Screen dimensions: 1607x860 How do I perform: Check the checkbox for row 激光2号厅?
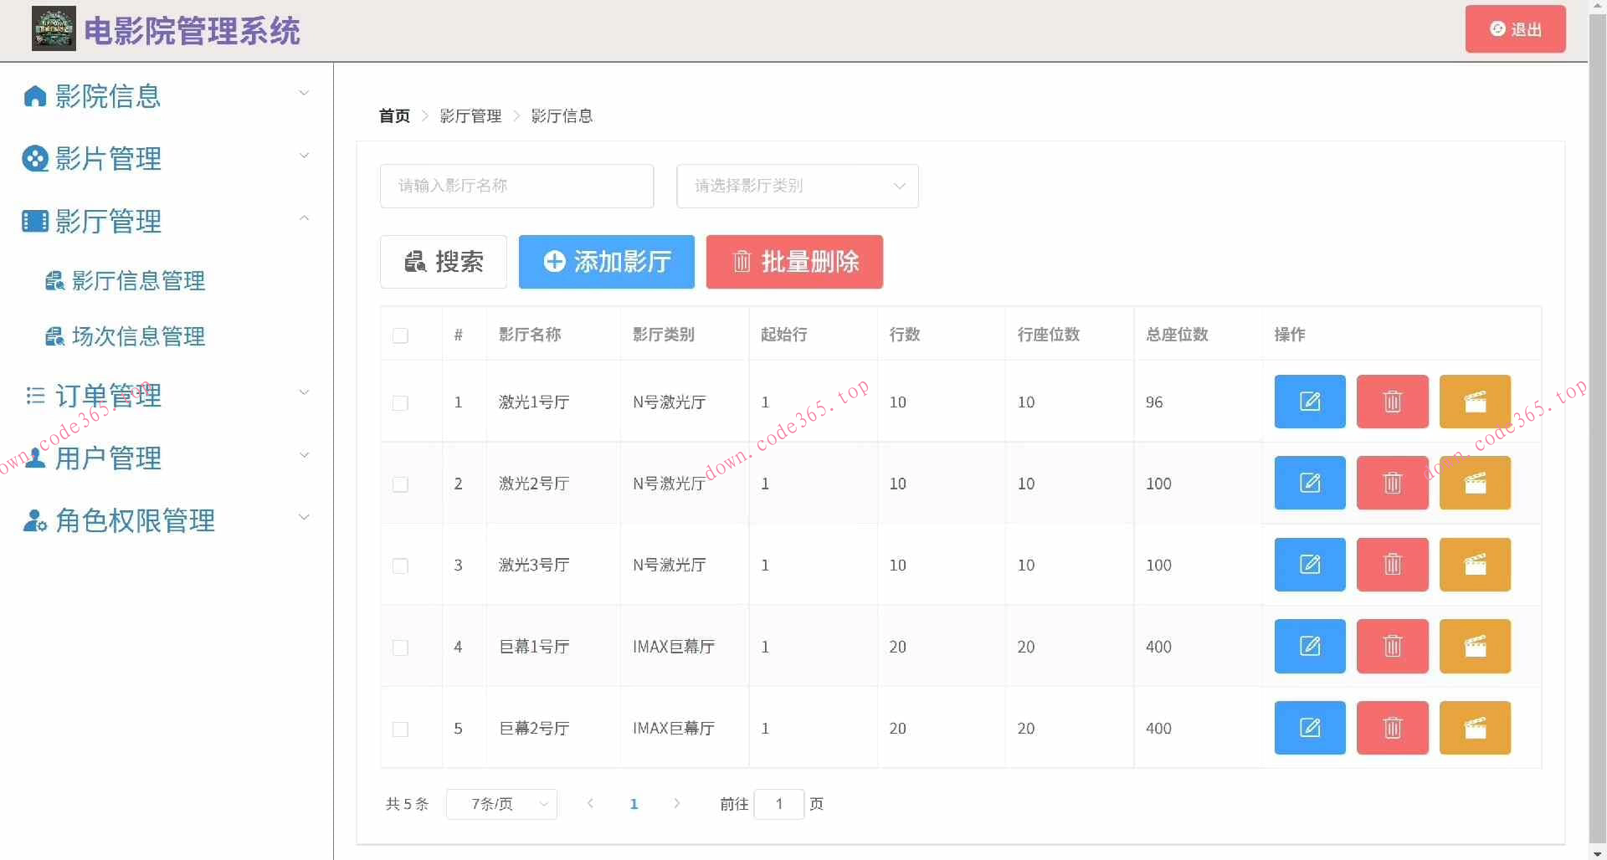click(x=401, y=484)
